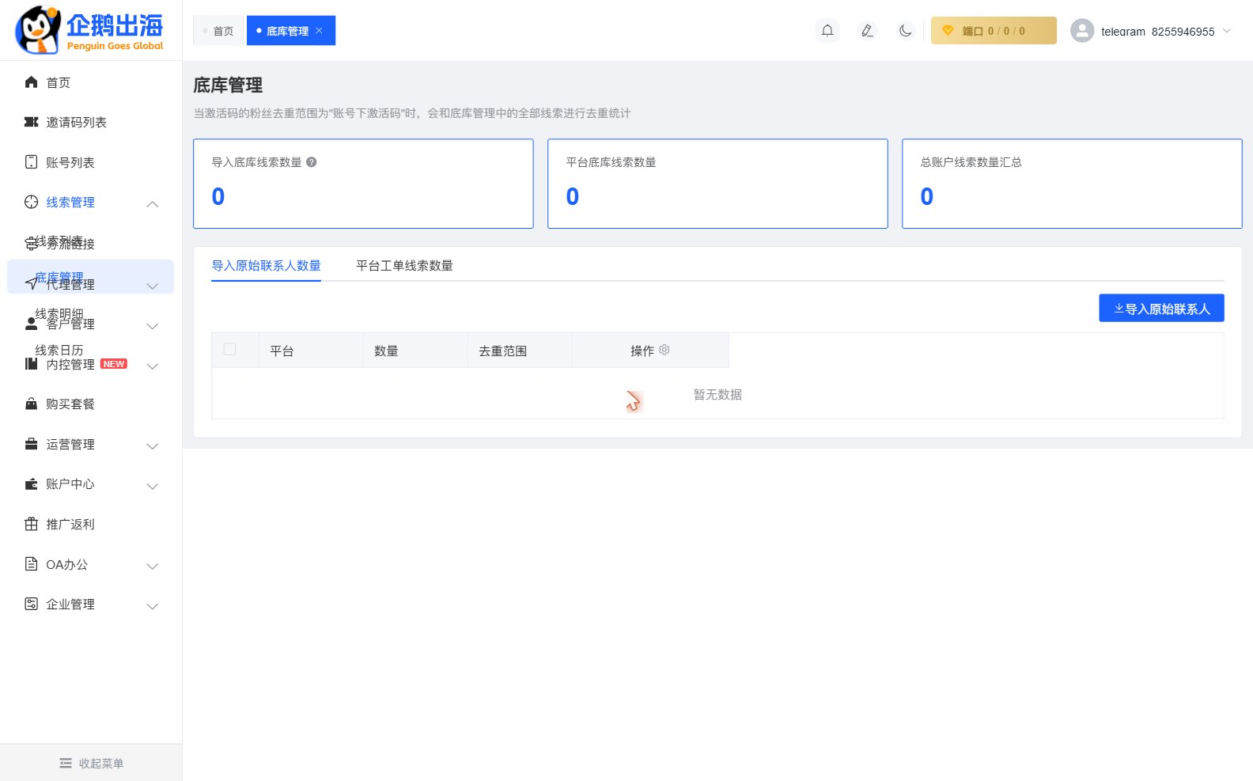1253x781 pixels.
Task: Toggle dark mode moon icon
Action: click(x=906, y=31)
